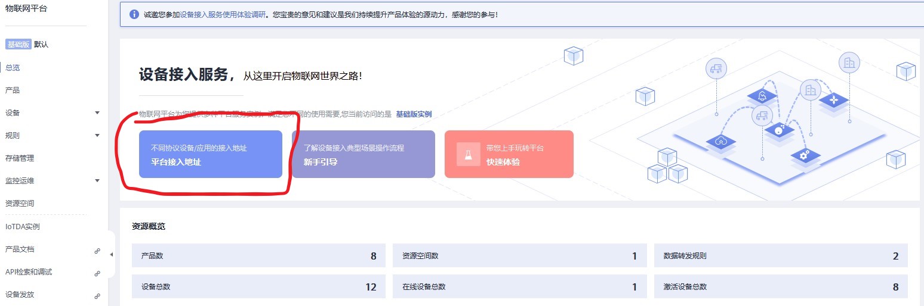Open the 总览 overview page

point(13,68)
